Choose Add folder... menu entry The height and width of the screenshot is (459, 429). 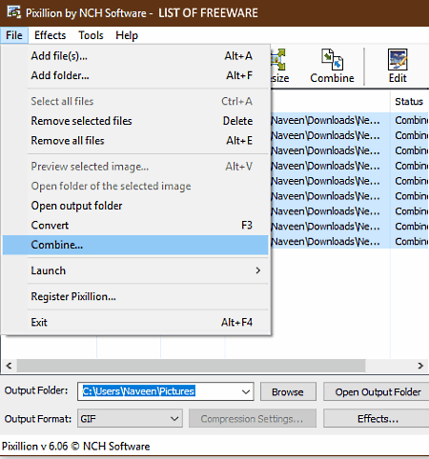click(x=135, y=75)
